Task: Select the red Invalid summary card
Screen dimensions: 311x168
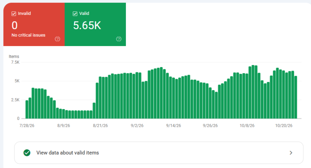Action: tap(34, 24)
